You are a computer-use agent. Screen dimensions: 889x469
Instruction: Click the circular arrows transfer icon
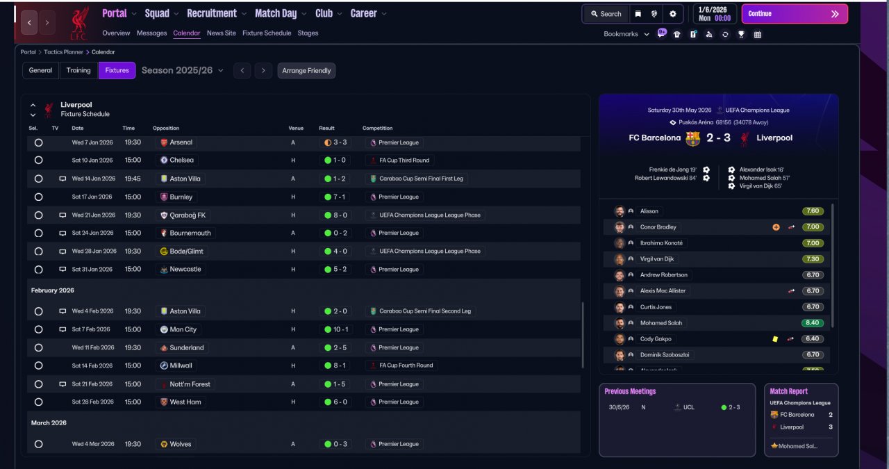click(725, 34)
